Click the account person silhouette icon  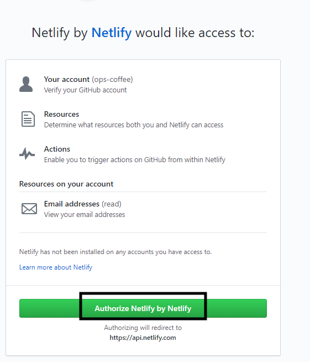click(26, 84)
